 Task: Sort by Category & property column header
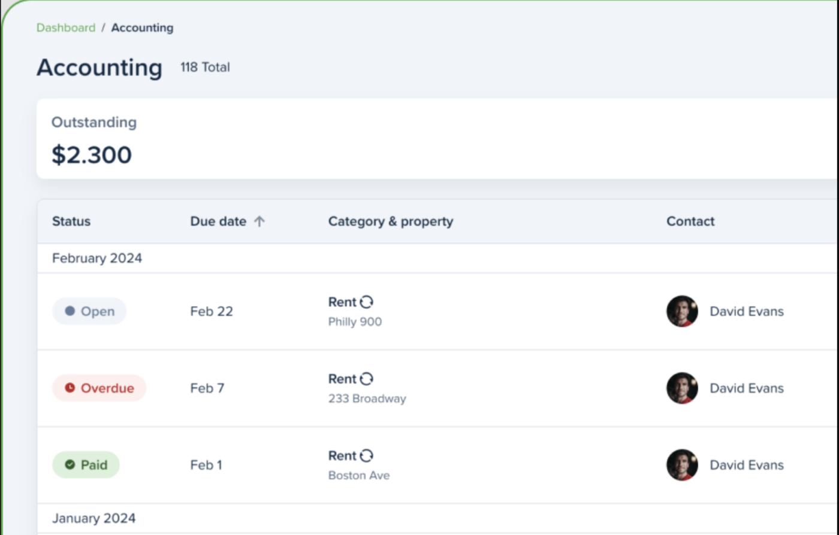391,221
